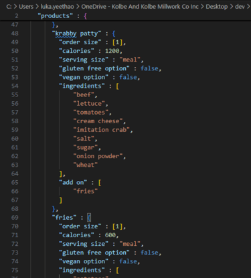
Task: Open the C: drive breadcrumb
Action: click(x=9, y=7)
